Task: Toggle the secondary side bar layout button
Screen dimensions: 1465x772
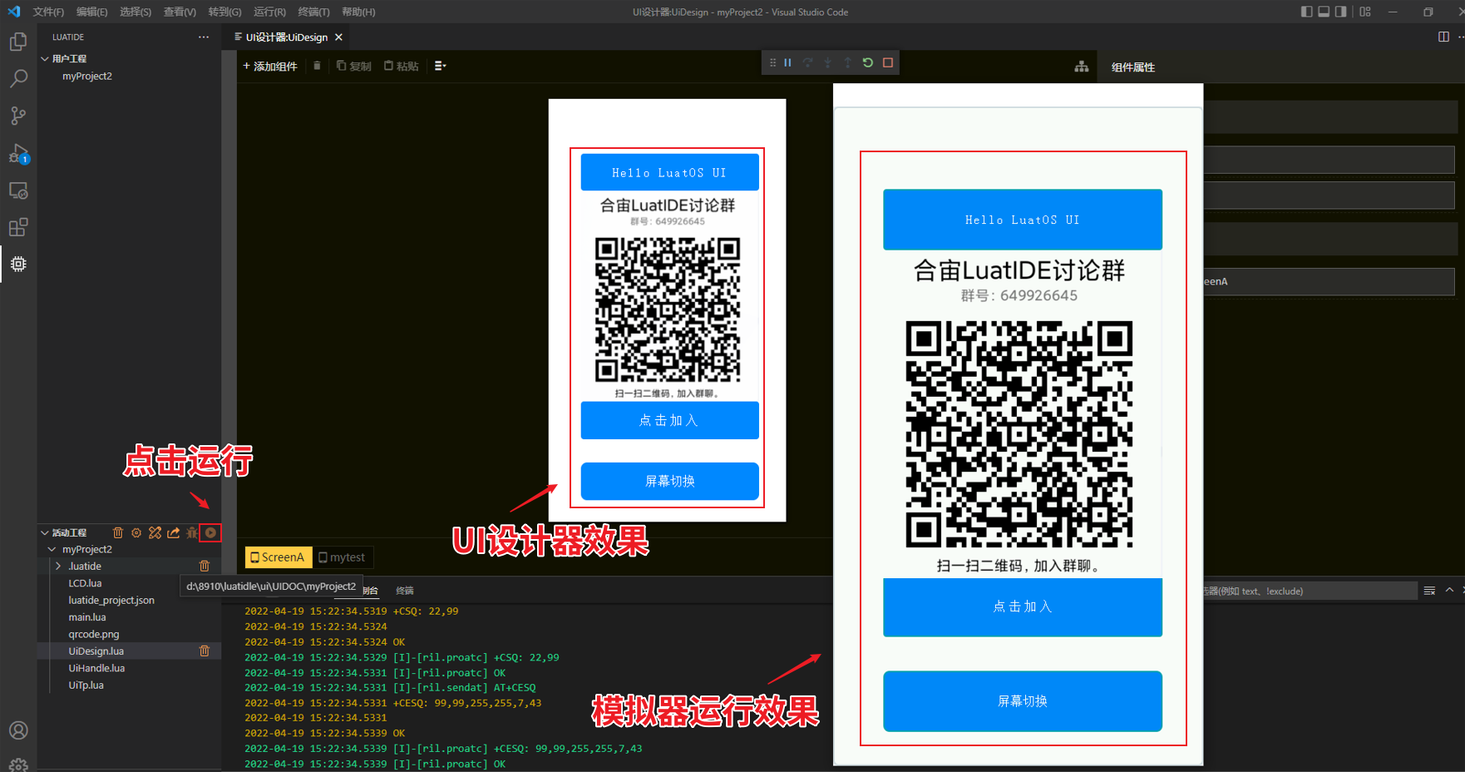Action: 1340,12
